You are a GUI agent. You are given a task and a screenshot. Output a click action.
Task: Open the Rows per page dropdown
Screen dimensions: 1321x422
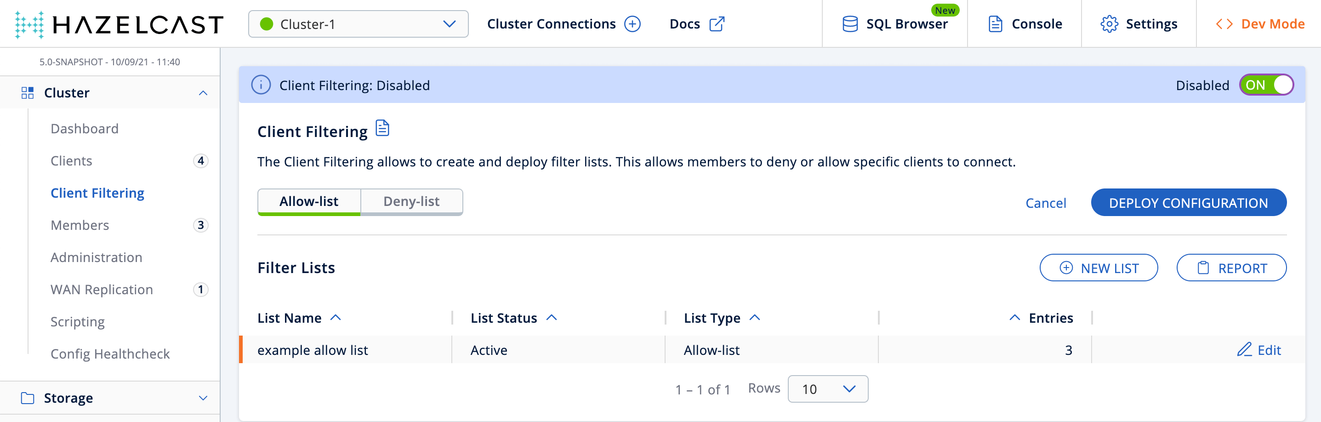tap(827, 388)
